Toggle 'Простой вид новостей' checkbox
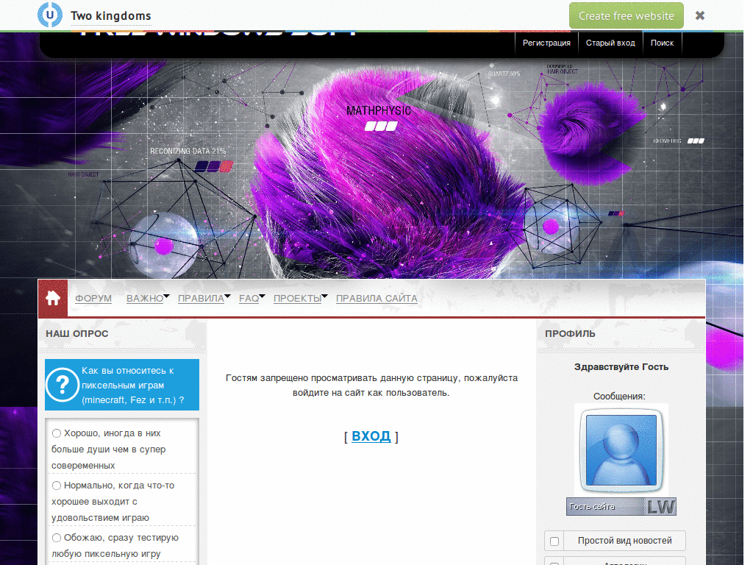The image size is (753, 565). [x=554, y=541]
